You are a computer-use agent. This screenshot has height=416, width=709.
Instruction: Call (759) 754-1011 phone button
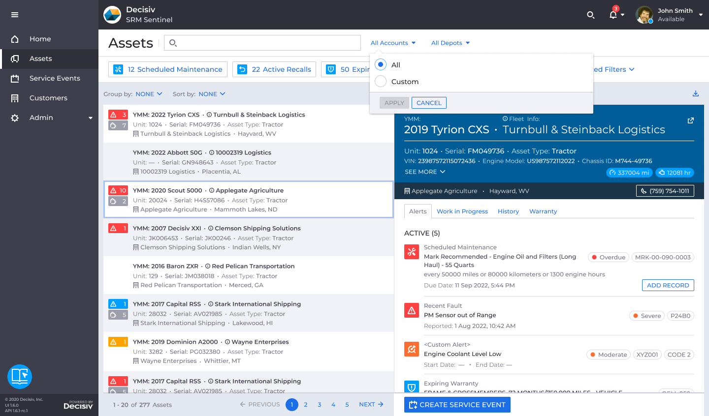click(x=665, y=191)
